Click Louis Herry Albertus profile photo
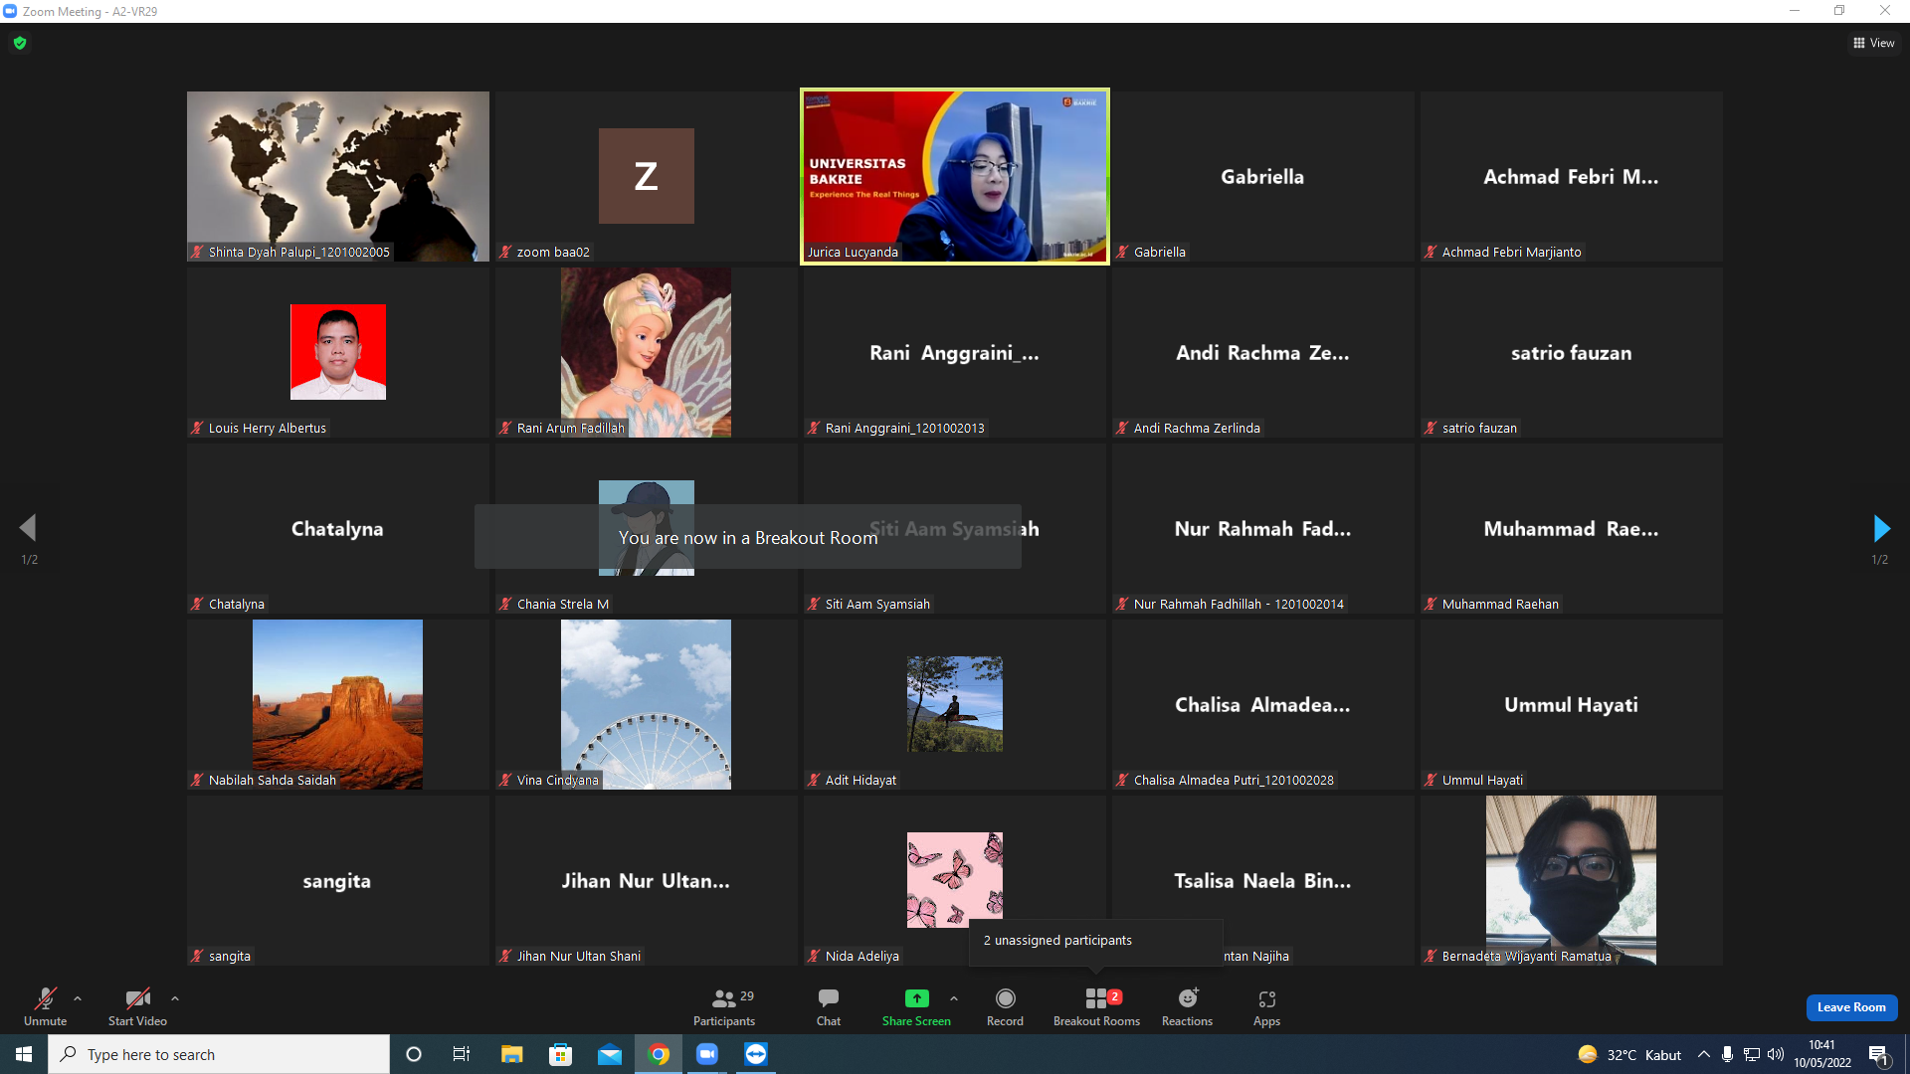 tap(338, 352)
